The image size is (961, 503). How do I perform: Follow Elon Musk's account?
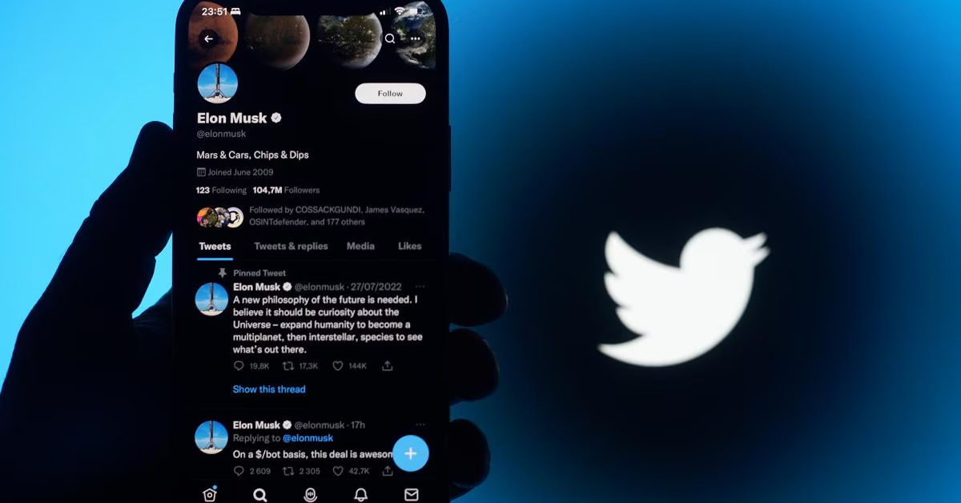tap(390, 94)
